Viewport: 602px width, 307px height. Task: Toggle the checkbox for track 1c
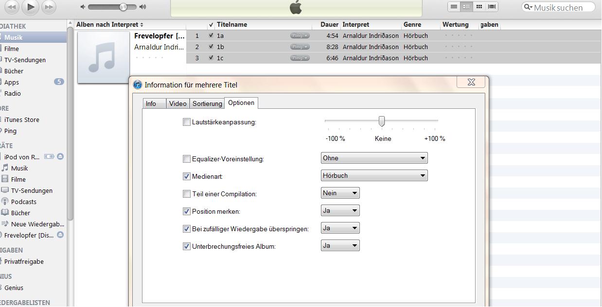pyautogui.click(x=211, y=58)
